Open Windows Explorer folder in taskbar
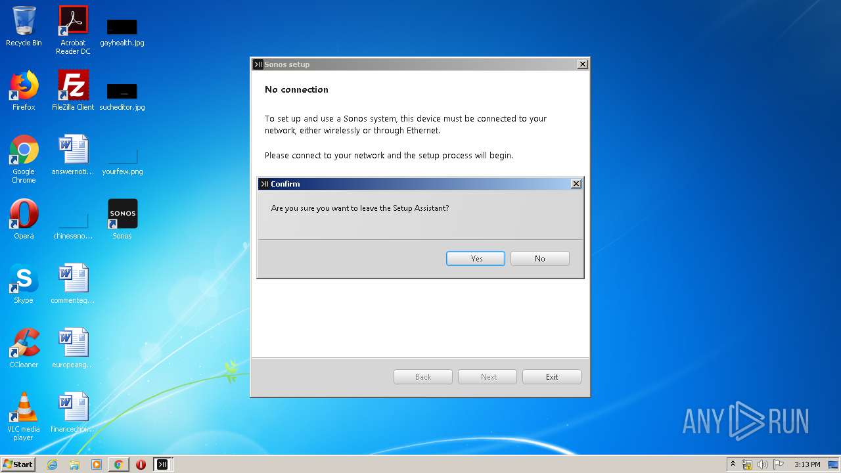Viewport: 841px width, 473px height. 74,464
